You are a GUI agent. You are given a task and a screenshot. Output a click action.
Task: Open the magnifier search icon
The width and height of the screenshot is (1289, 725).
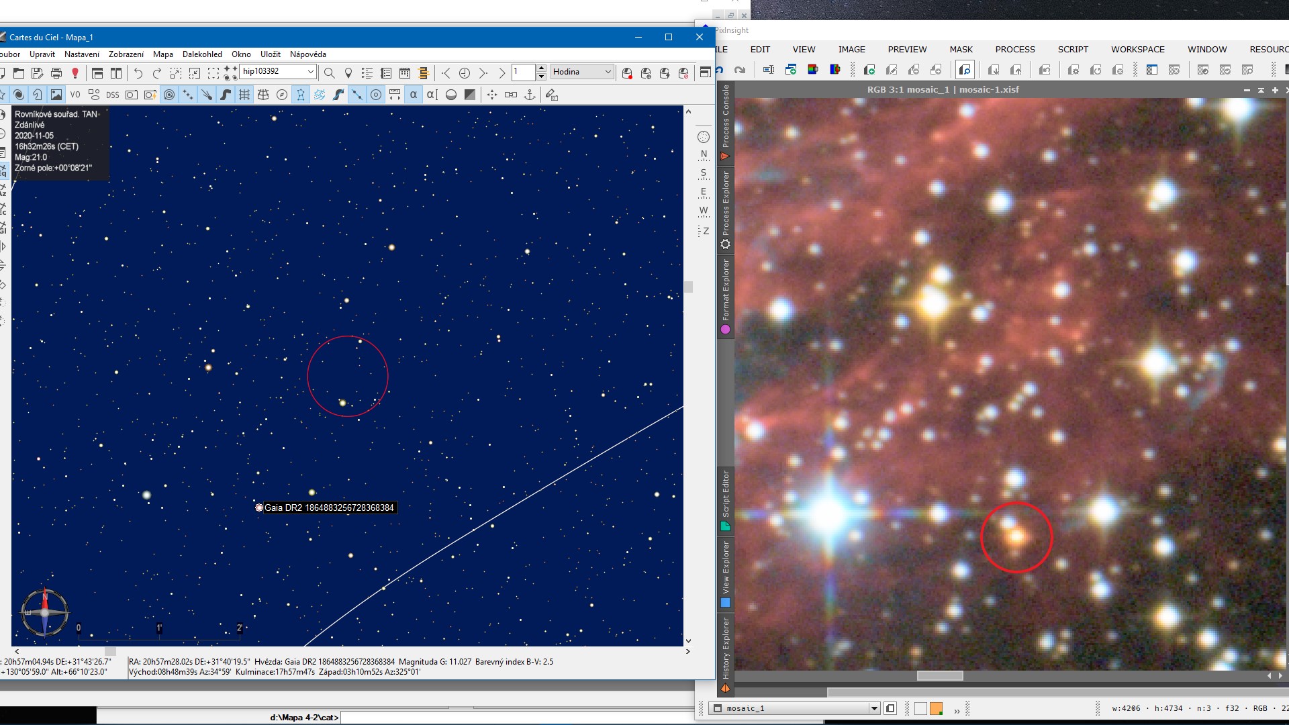(330, 73)
